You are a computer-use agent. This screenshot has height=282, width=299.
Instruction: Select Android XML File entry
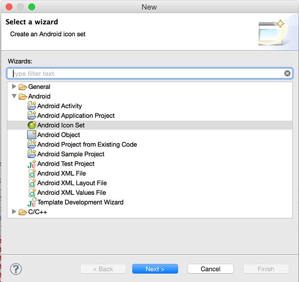pyautogui.click(x=62, y=173)
